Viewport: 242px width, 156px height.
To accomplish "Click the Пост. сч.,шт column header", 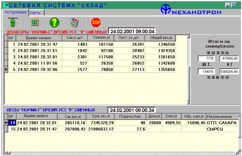I will (x=130, y=38).
